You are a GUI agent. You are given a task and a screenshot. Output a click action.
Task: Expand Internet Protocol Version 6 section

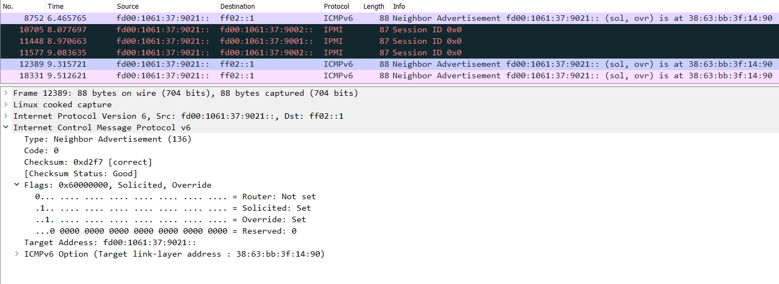pyautogui.click(x=5, y=116)
